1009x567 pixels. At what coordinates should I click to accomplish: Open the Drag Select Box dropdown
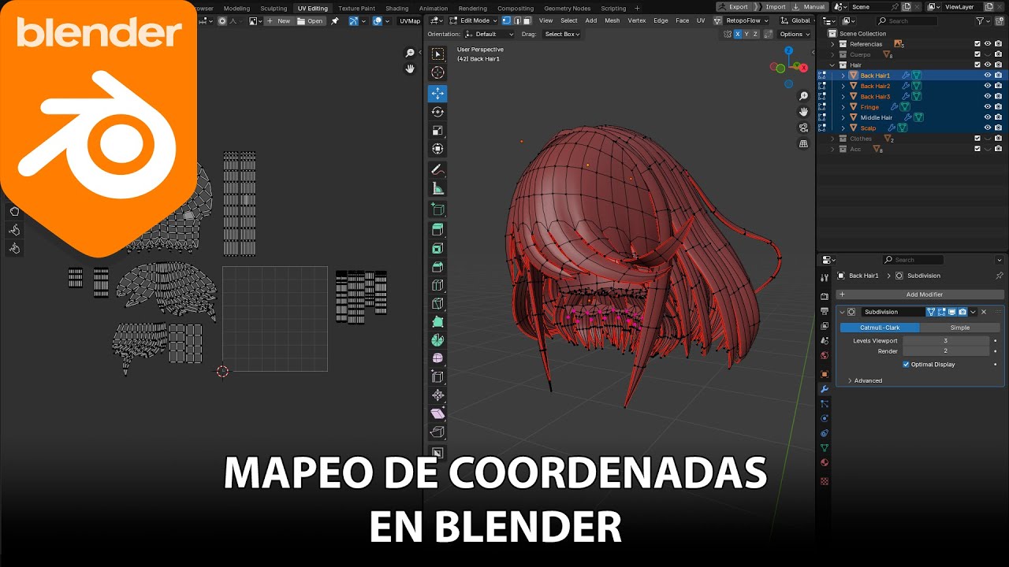(562, 34)
